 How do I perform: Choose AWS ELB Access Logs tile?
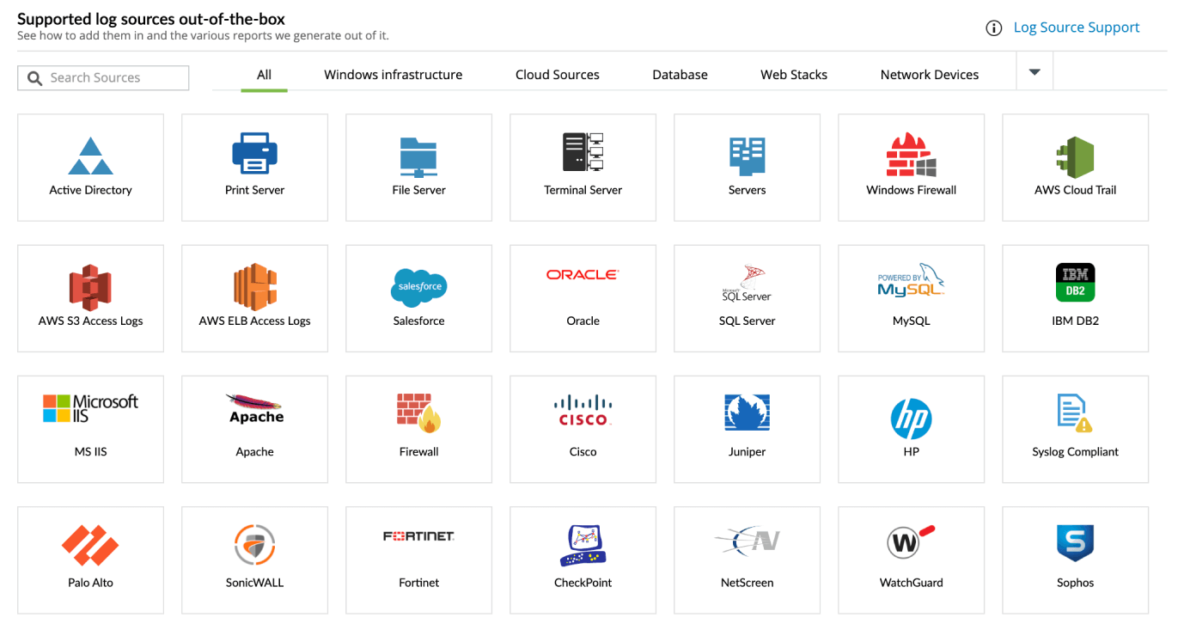coord(254,298)
